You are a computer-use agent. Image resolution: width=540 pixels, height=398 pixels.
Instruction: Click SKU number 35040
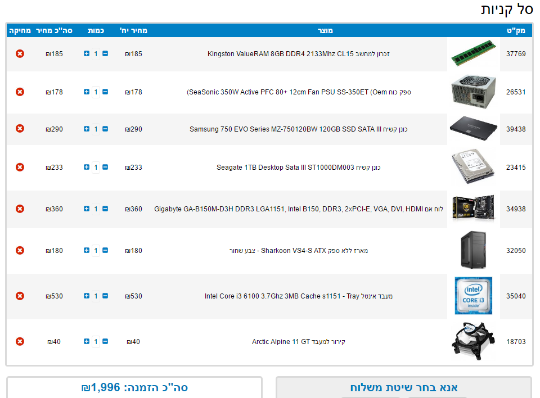516,296
